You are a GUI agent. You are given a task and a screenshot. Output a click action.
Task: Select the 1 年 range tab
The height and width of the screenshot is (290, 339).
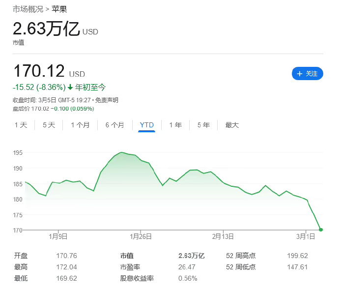pyautogui.click(x=175, y=125)
